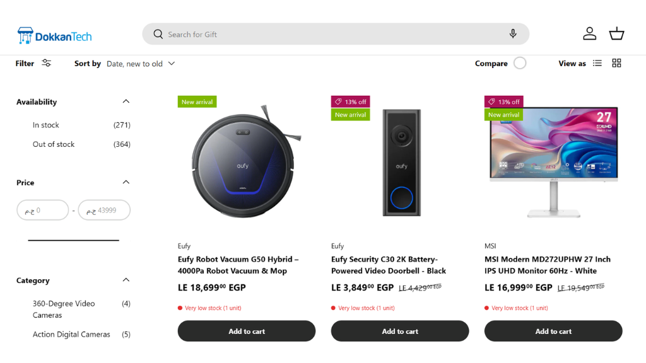Open the shopping basket icon
Screen dimensions: 646x363
click(x=617, y=34)
